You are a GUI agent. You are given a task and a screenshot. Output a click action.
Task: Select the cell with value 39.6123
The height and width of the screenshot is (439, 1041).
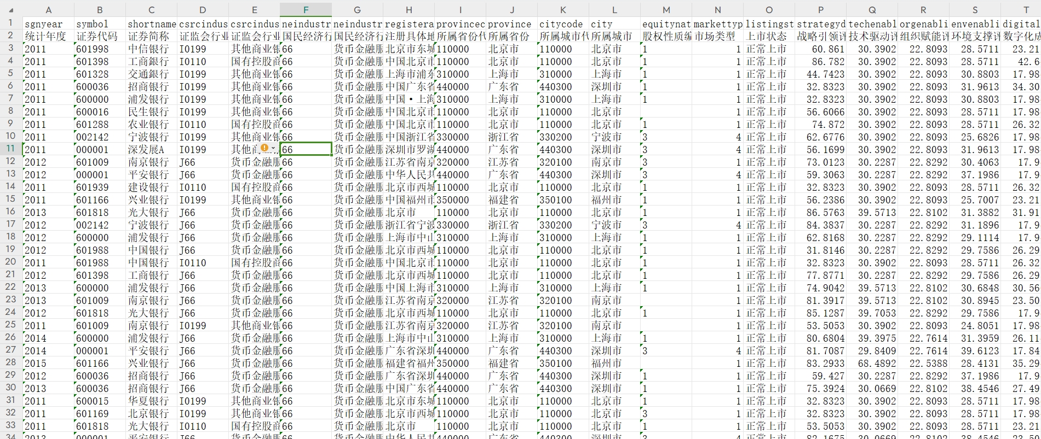point(975,350)
